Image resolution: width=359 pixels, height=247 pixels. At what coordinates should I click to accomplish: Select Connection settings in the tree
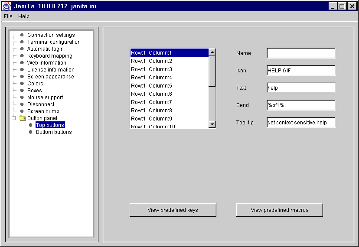pyautogui.click(x=51, y=35)
